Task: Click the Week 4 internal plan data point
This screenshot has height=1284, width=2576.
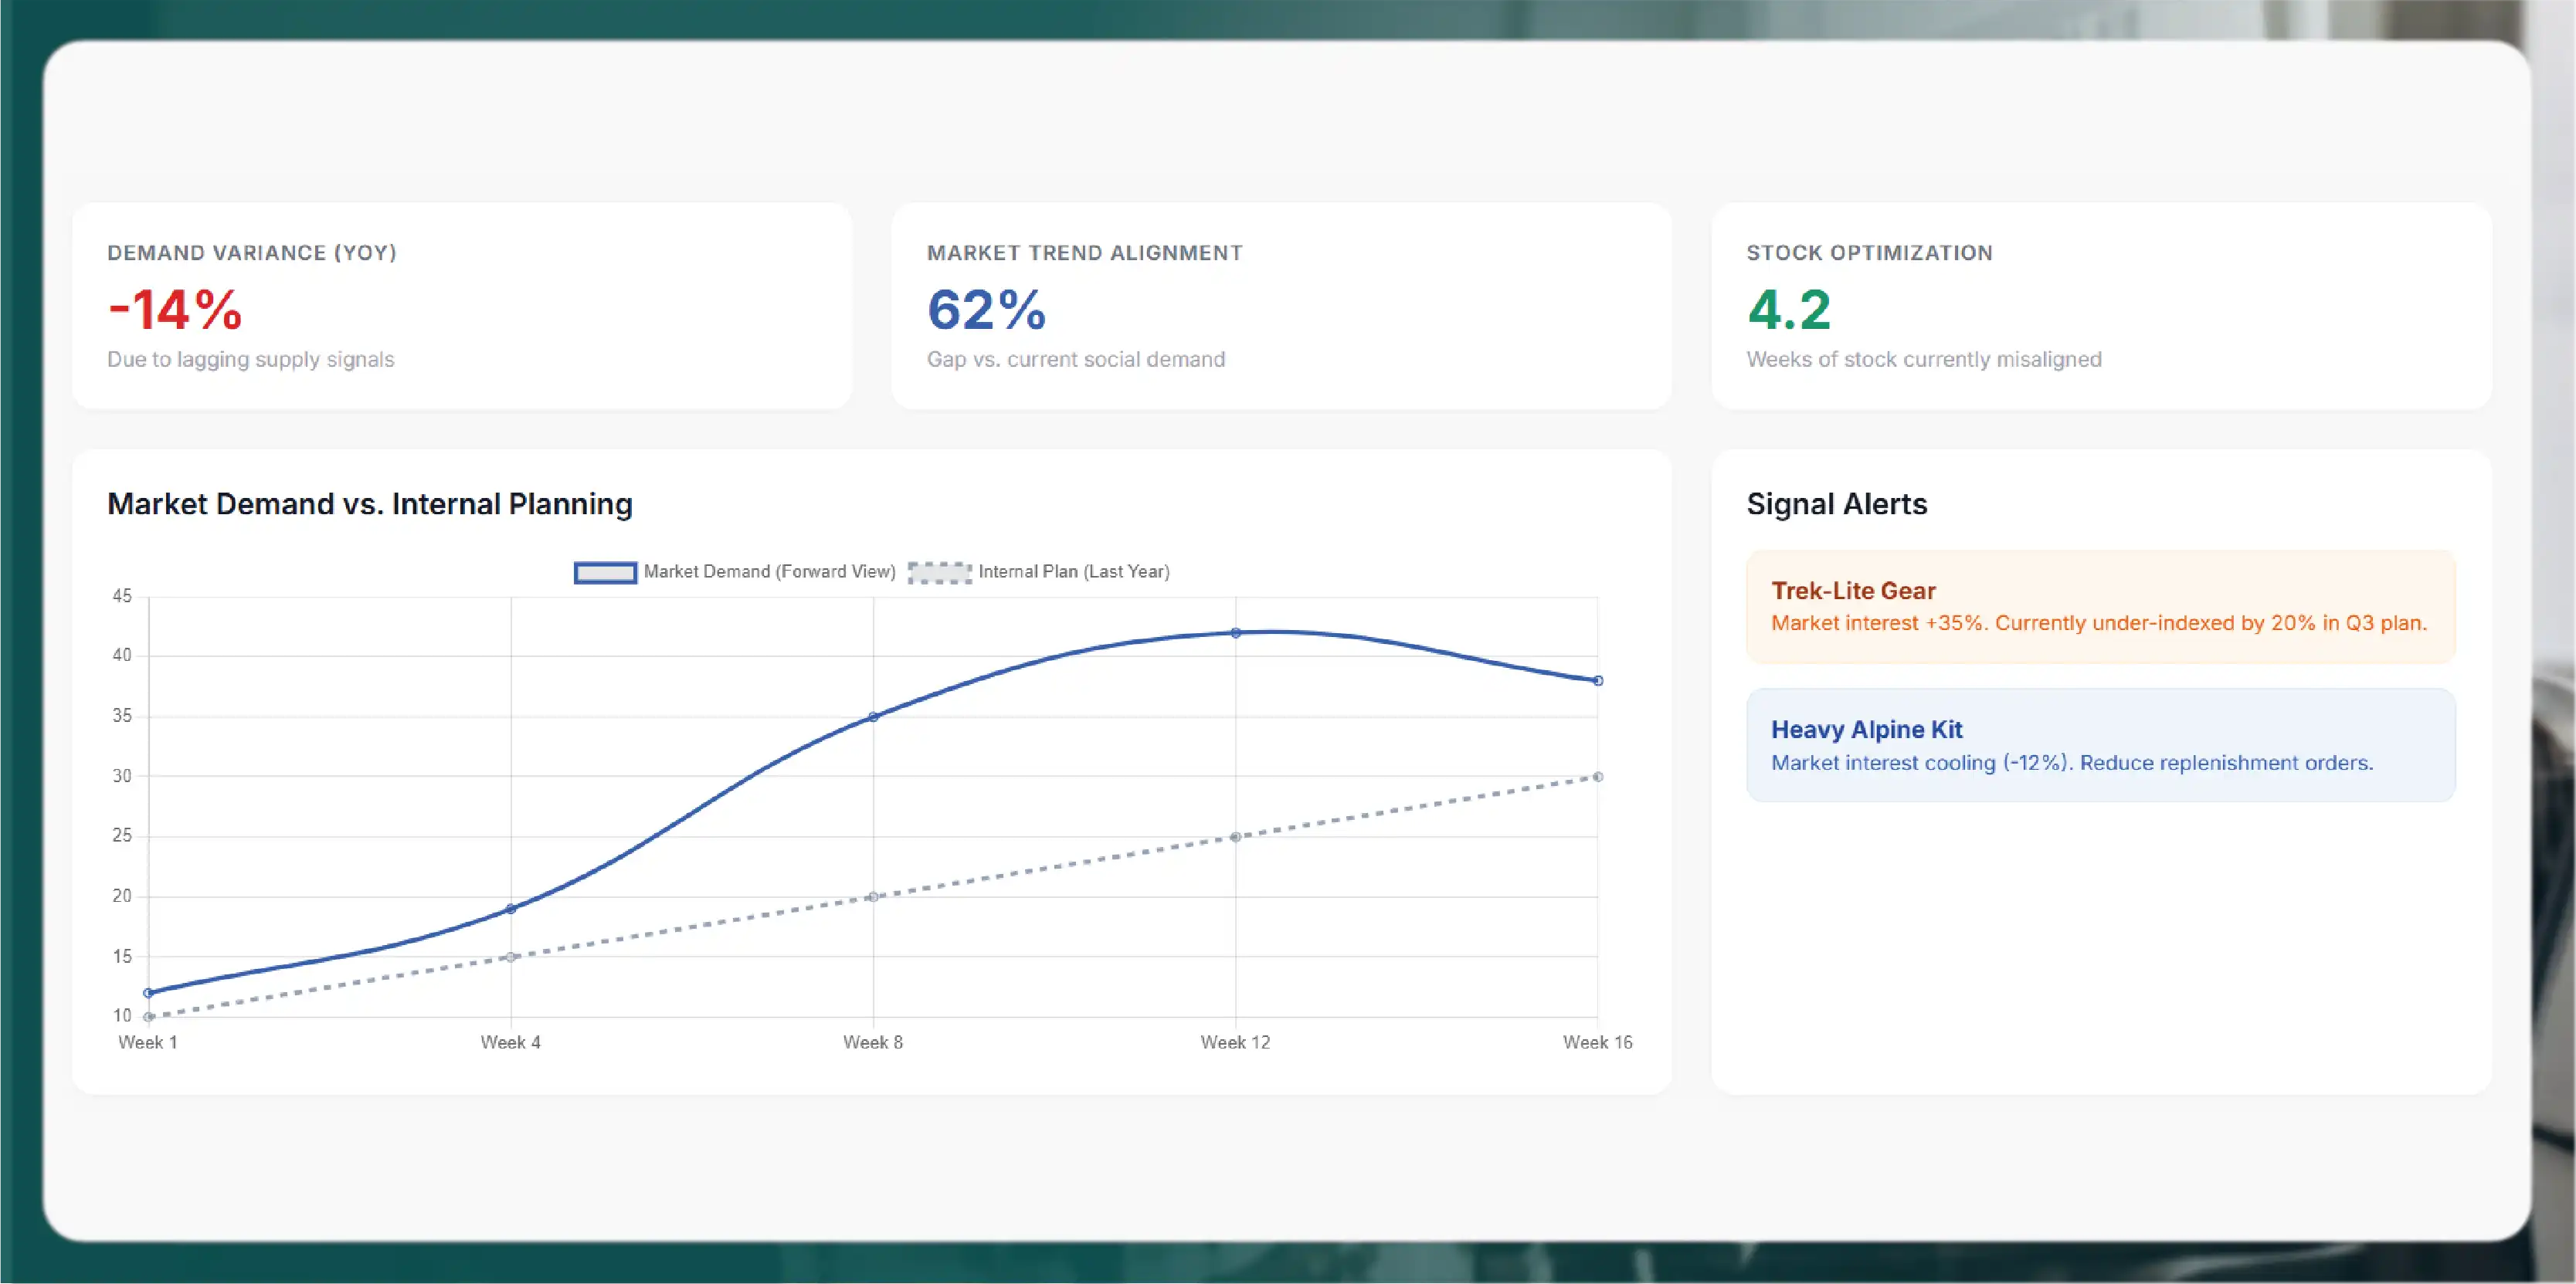Action: (x=511, y=957)
